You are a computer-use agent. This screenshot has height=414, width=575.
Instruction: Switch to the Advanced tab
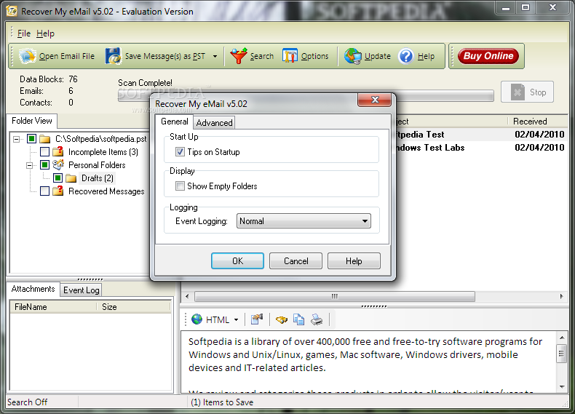pos(214,123)
